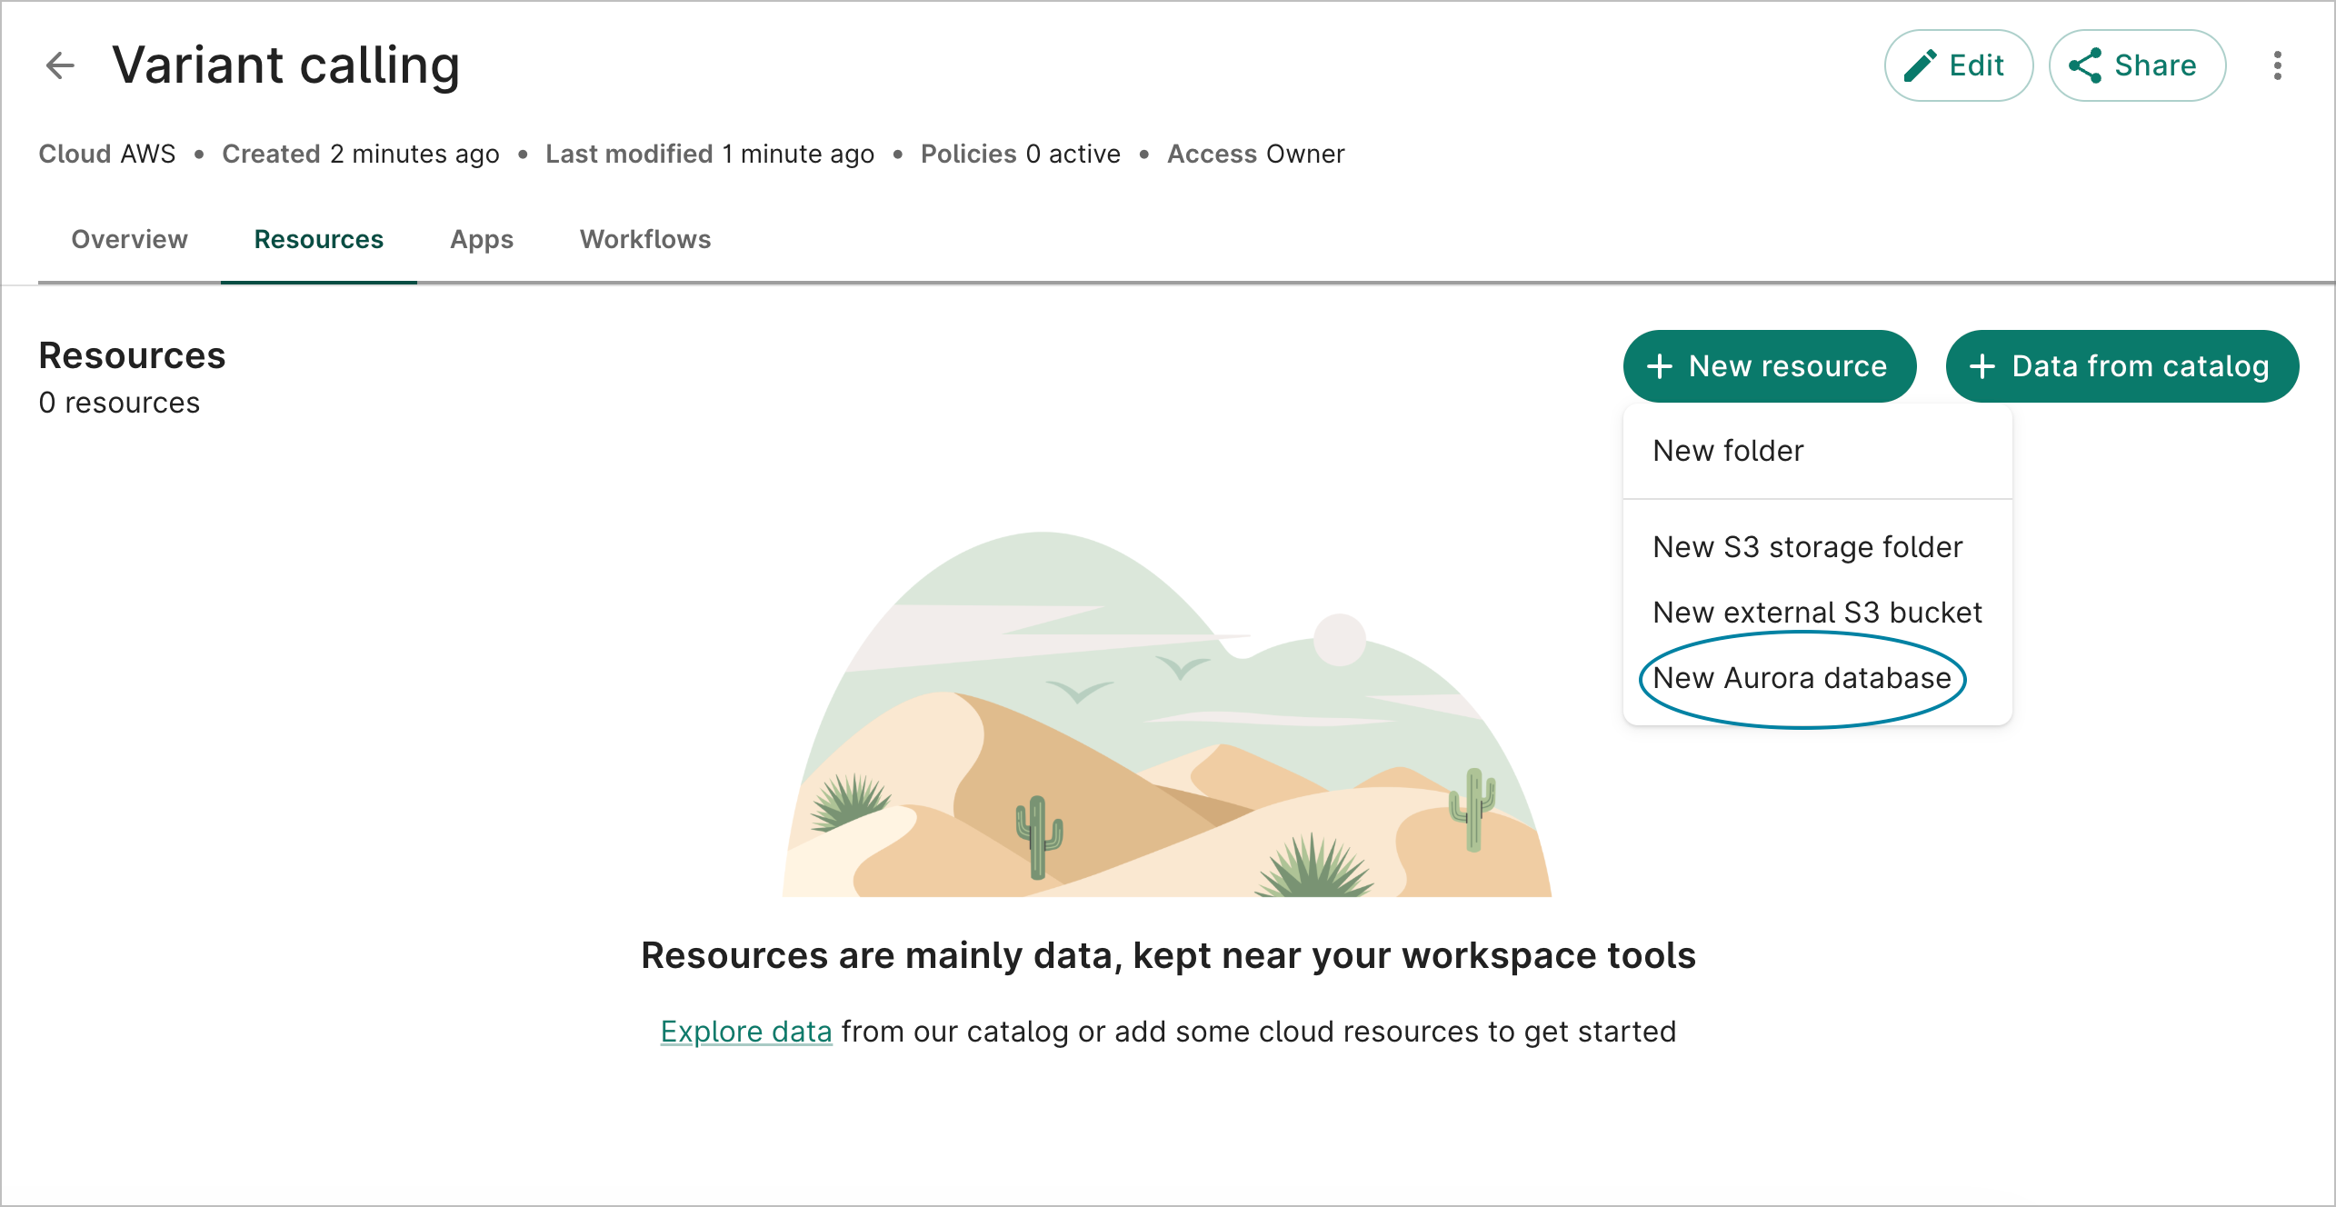Create a New folder from the menu
2336x1207 pixels.
point(1727,450)
